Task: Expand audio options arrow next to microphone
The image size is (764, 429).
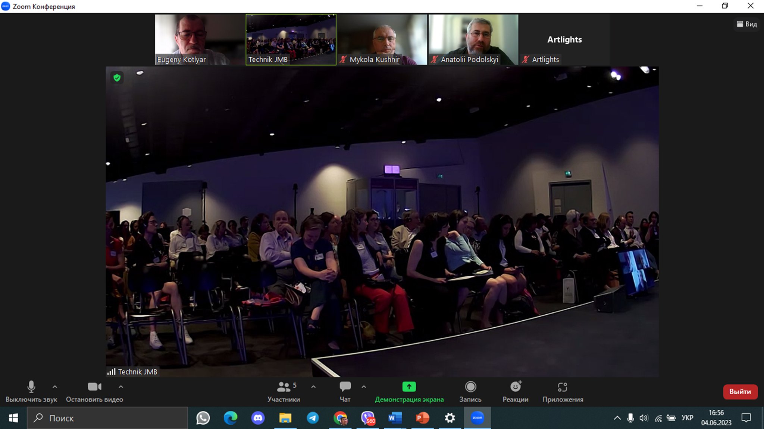Action: 55,387
